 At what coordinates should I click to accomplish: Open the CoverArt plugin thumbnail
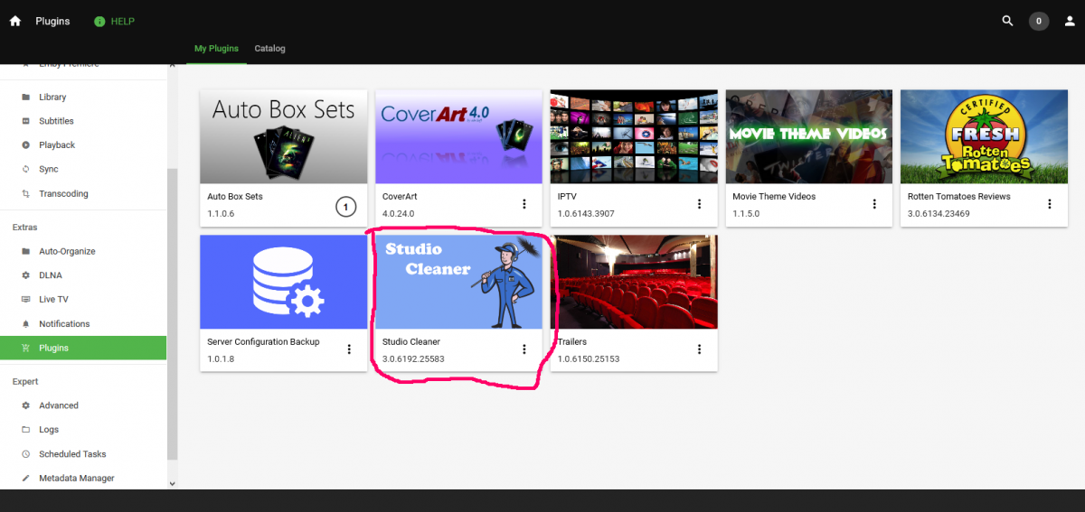pyautogui.click(x=458, y=136)
